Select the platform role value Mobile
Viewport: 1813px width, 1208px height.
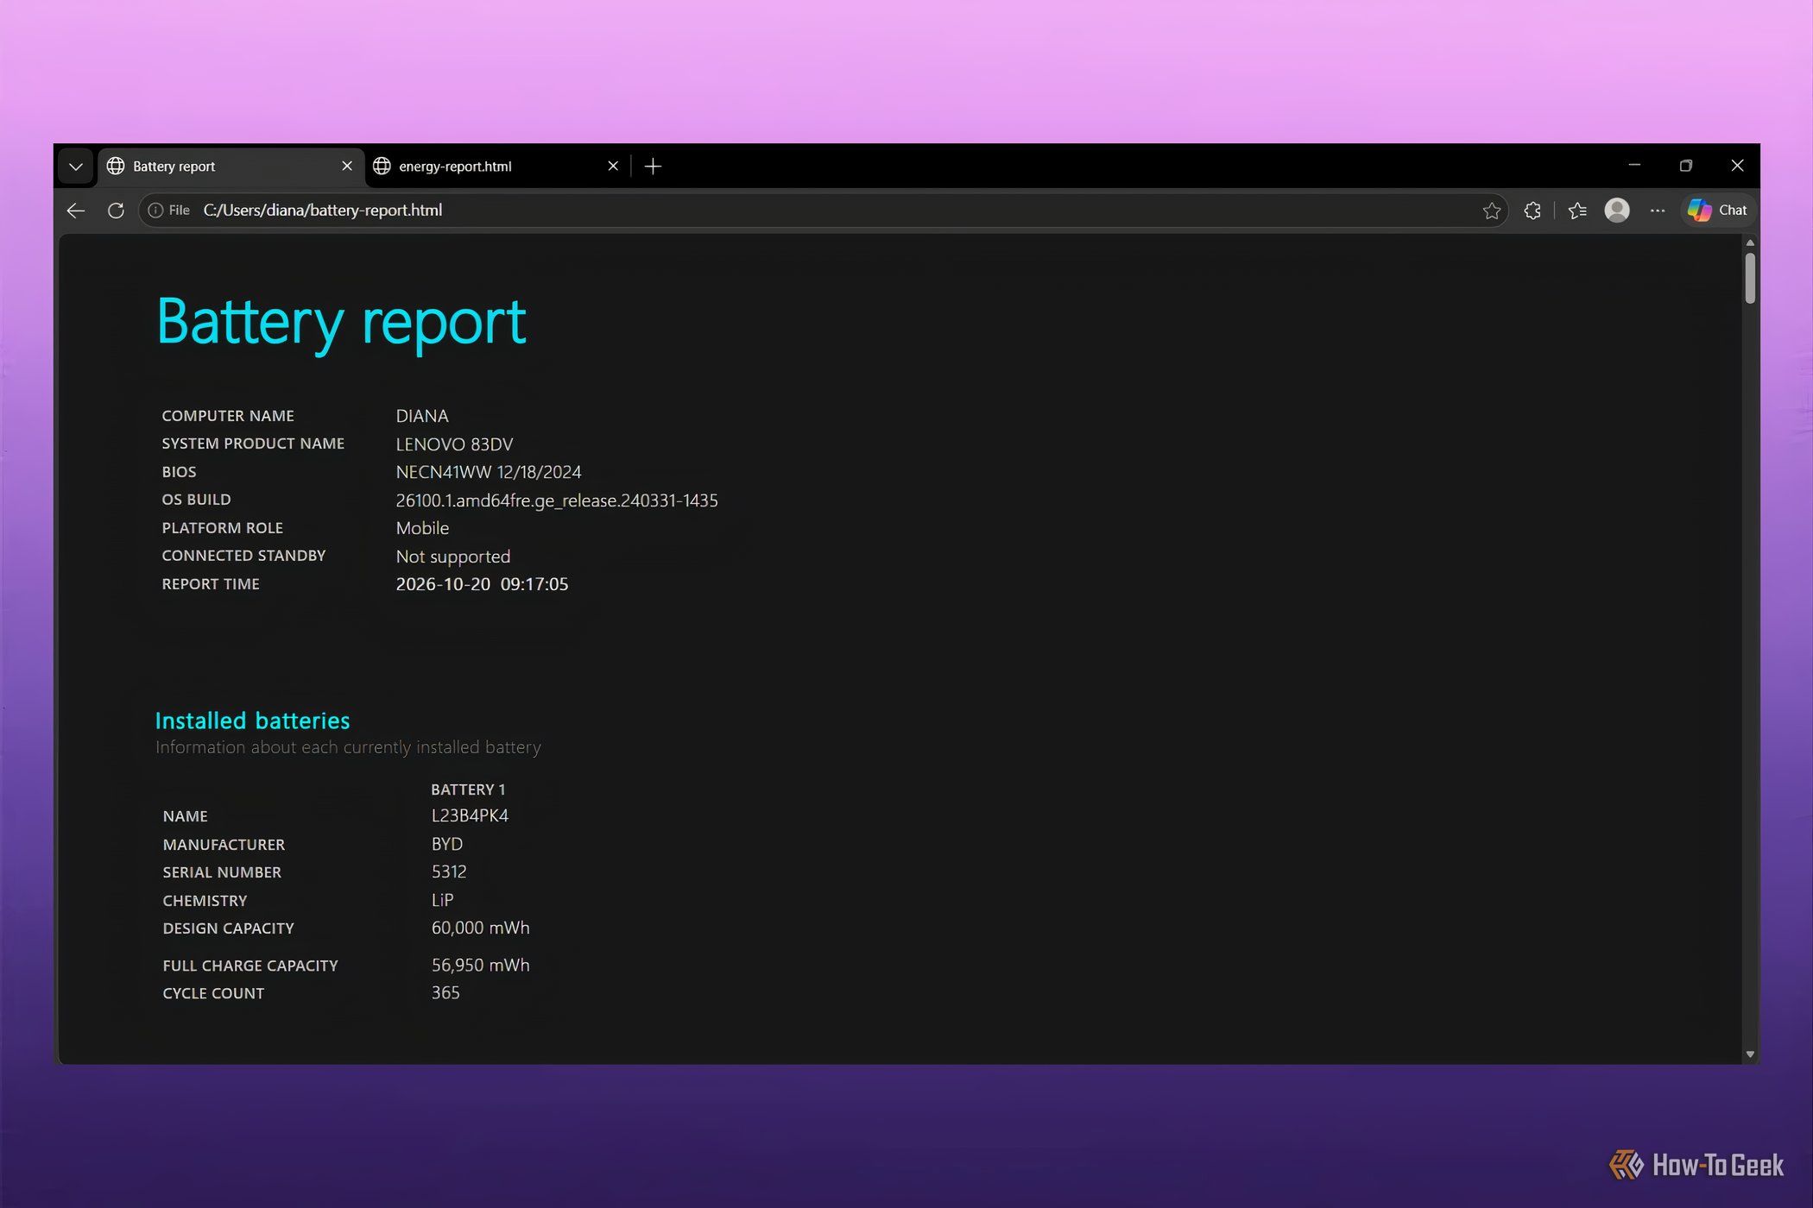[422, 528]
